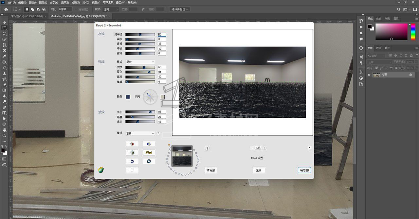The height and width of the screenshot is (219, 419).
Task: Click the 确定 button
Action: 304,170
